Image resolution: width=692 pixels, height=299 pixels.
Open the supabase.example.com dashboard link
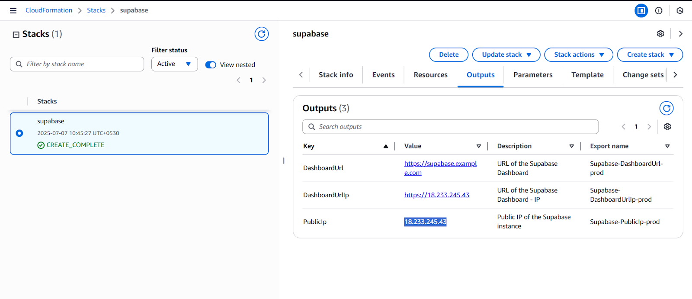(440, 168)
